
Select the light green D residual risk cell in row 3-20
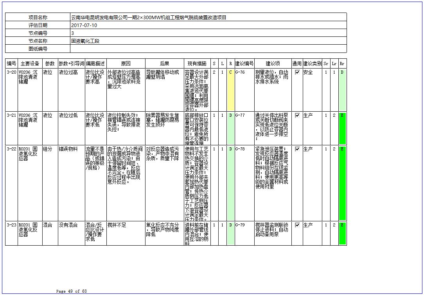[342, 90]
